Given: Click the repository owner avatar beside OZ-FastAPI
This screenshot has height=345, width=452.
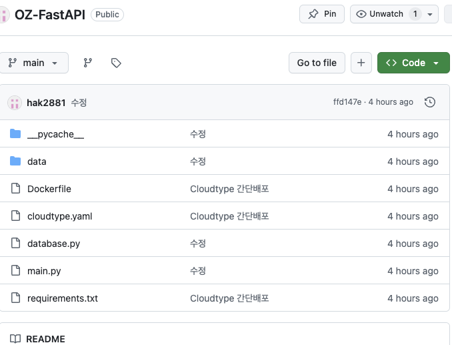Looking at the screenshot, I should tap(4, 15).
